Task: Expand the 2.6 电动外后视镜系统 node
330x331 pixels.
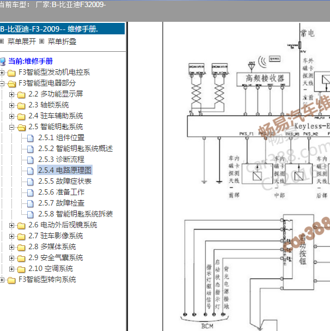Action: [11, 225]
